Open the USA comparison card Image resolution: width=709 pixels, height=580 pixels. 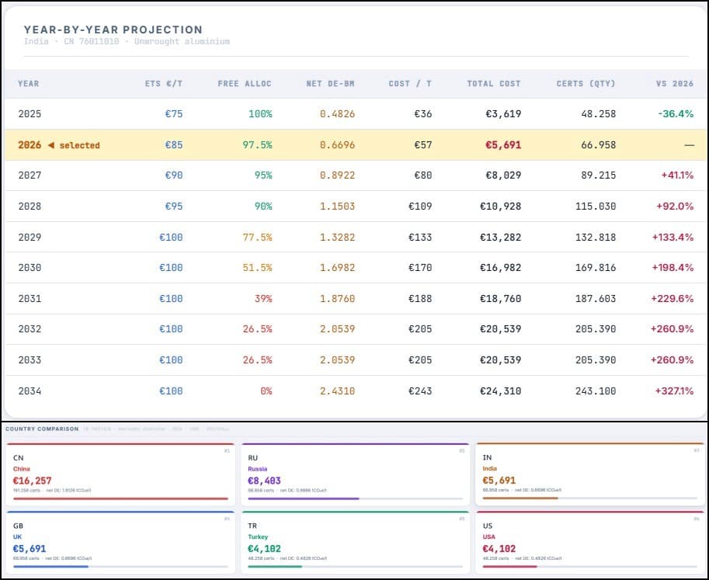589,540
